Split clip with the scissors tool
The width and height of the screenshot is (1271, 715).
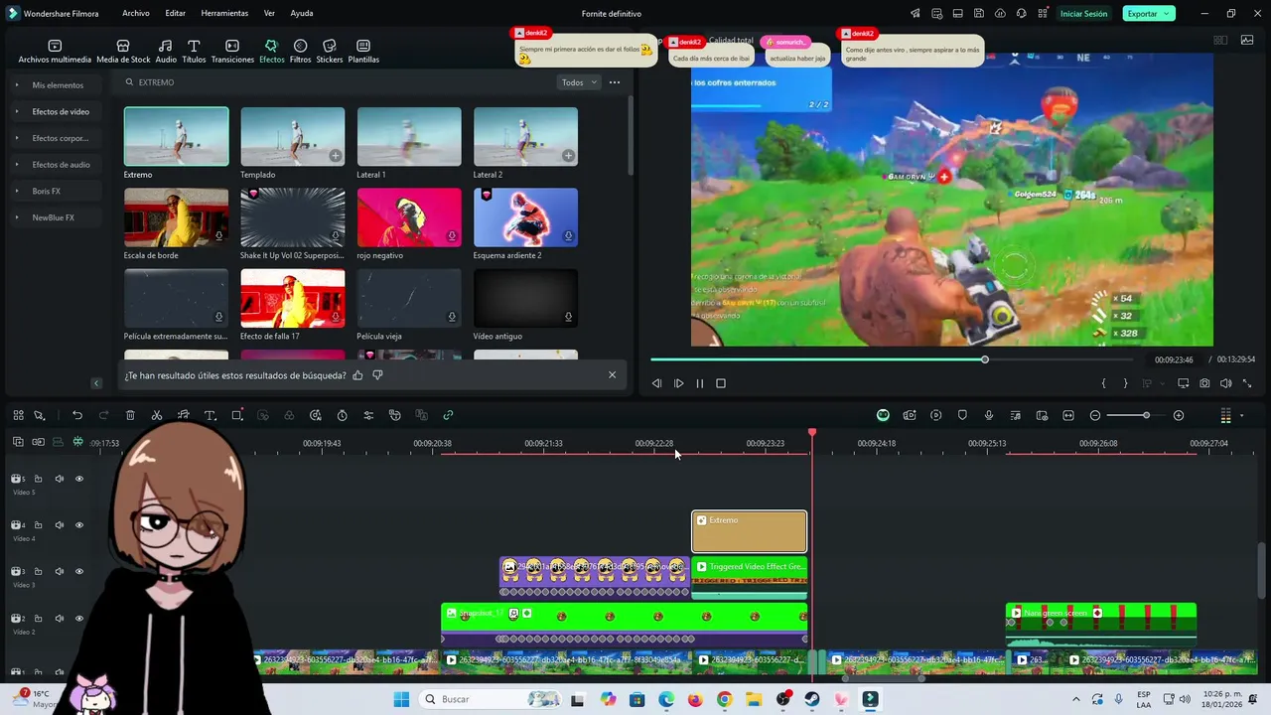point(157,415)
